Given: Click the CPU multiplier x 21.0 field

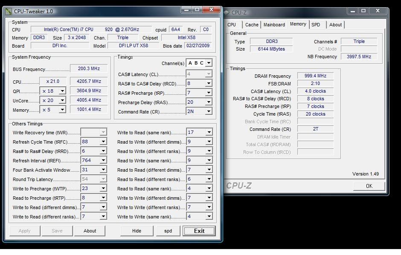Looking at the screenshot, I should click(x=53, y=81).
